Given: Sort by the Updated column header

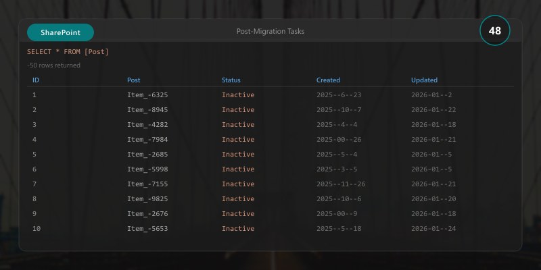Looking at the screenshot, I should point(425,80).
